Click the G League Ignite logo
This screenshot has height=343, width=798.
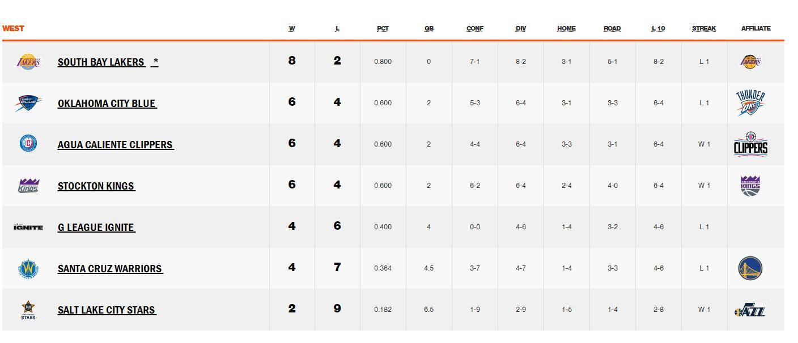pyautogui.click(x=28, y=227)
